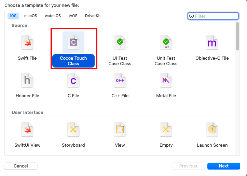Select the SwiftUI View template icon

click(x=27, y=130)
